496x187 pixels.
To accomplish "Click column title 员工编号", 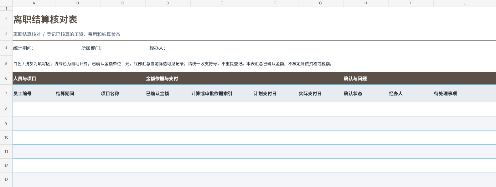I will [x=22, y=94].
